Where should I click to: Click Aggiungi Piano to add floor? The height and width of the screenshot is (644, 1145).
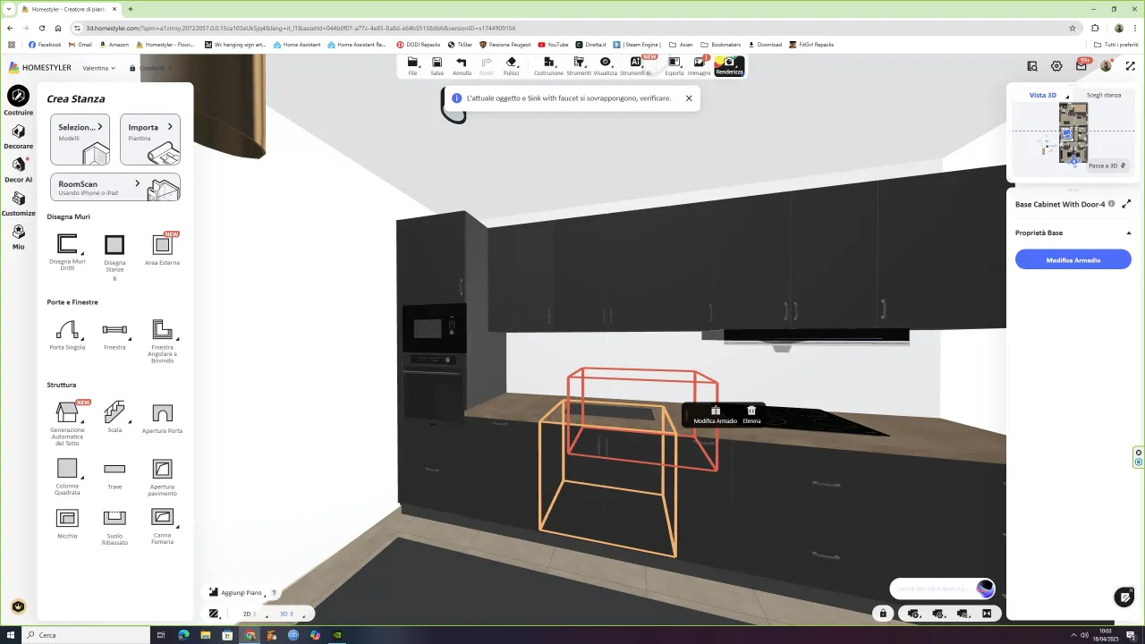tap(237, 592)
